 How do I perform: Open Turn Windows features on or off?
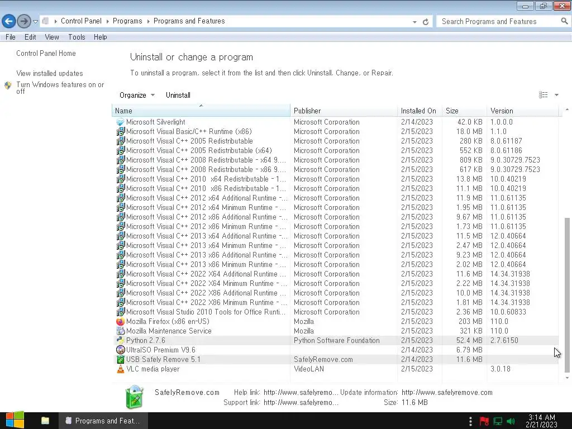pos(60,88)
